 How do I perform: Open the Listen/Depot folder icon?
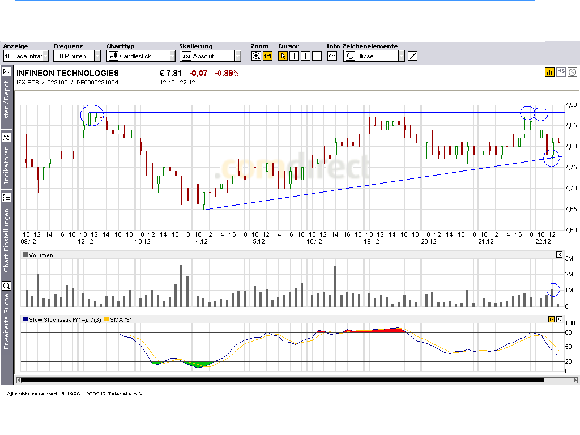tap(7, 72)
